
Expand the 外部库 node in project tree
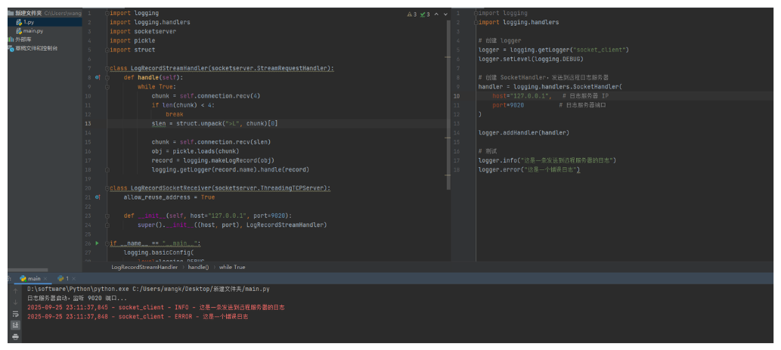click(23, 39)
